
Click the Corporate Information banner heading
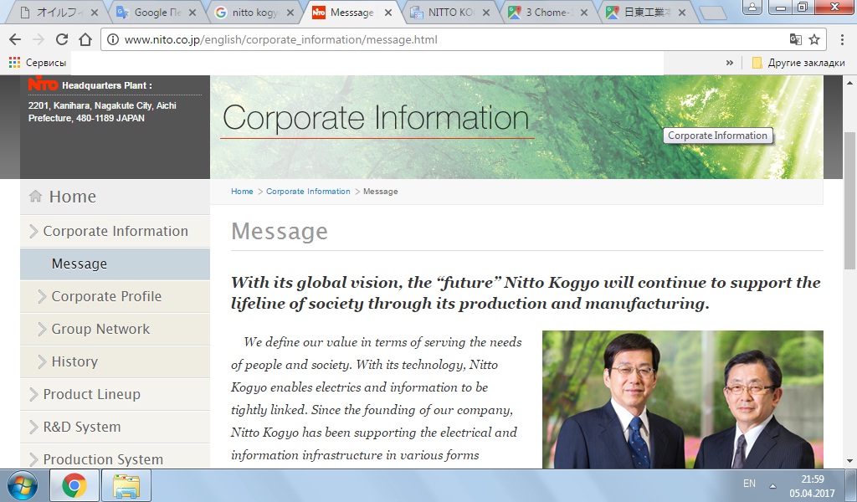tap(376, 117)
